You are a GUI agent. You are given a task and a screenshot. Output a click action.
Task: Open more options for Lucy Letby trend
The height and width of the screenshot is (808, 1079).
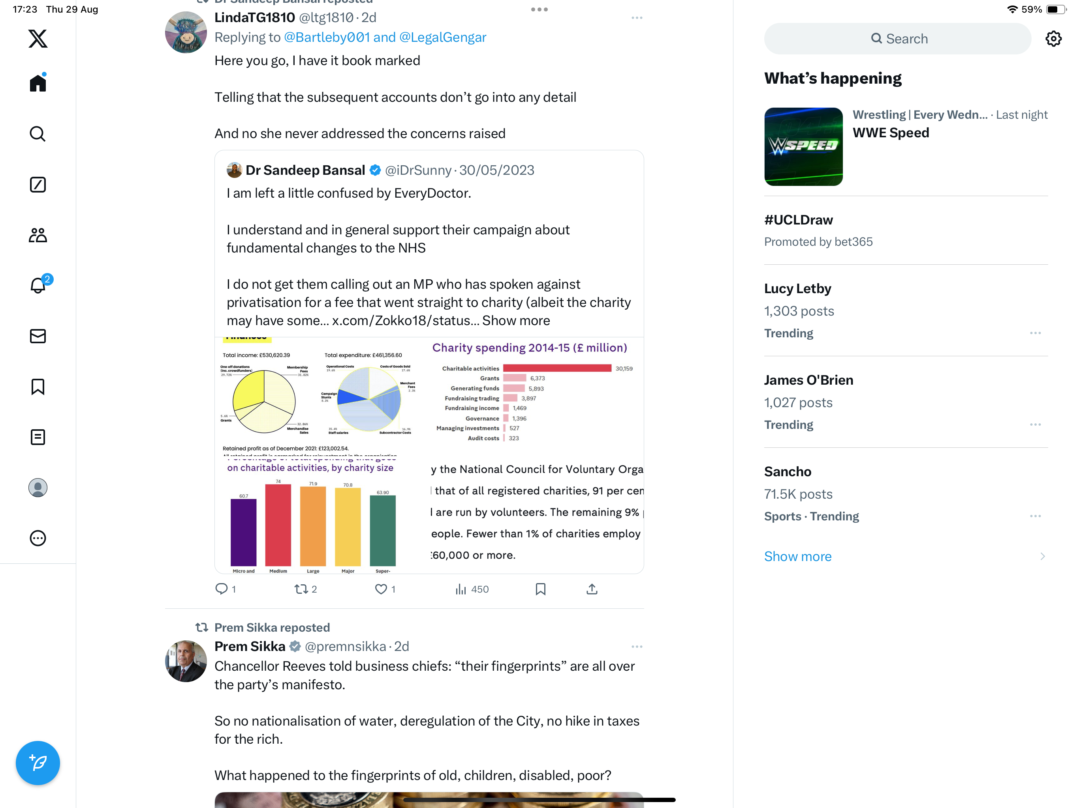pyautogui.click(x=1035, y=333)
